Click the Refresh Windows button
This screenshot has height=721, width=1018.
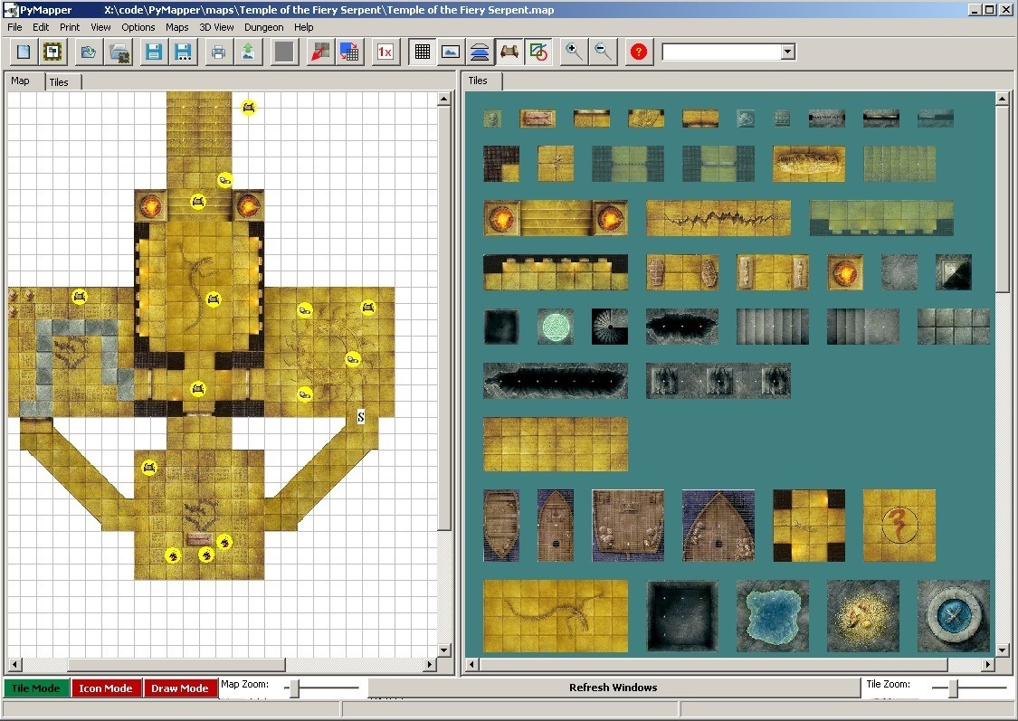click(x=614, y=688)
